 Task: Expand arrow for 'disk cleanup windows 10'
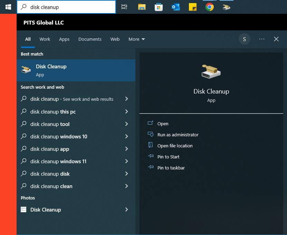pyautogui.click(x=126, y=136)
